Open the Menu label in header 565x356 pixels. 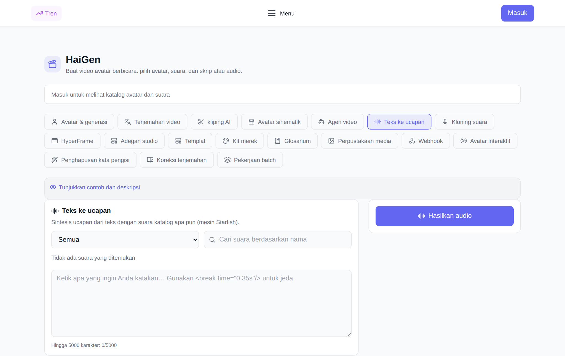point(287,13)
